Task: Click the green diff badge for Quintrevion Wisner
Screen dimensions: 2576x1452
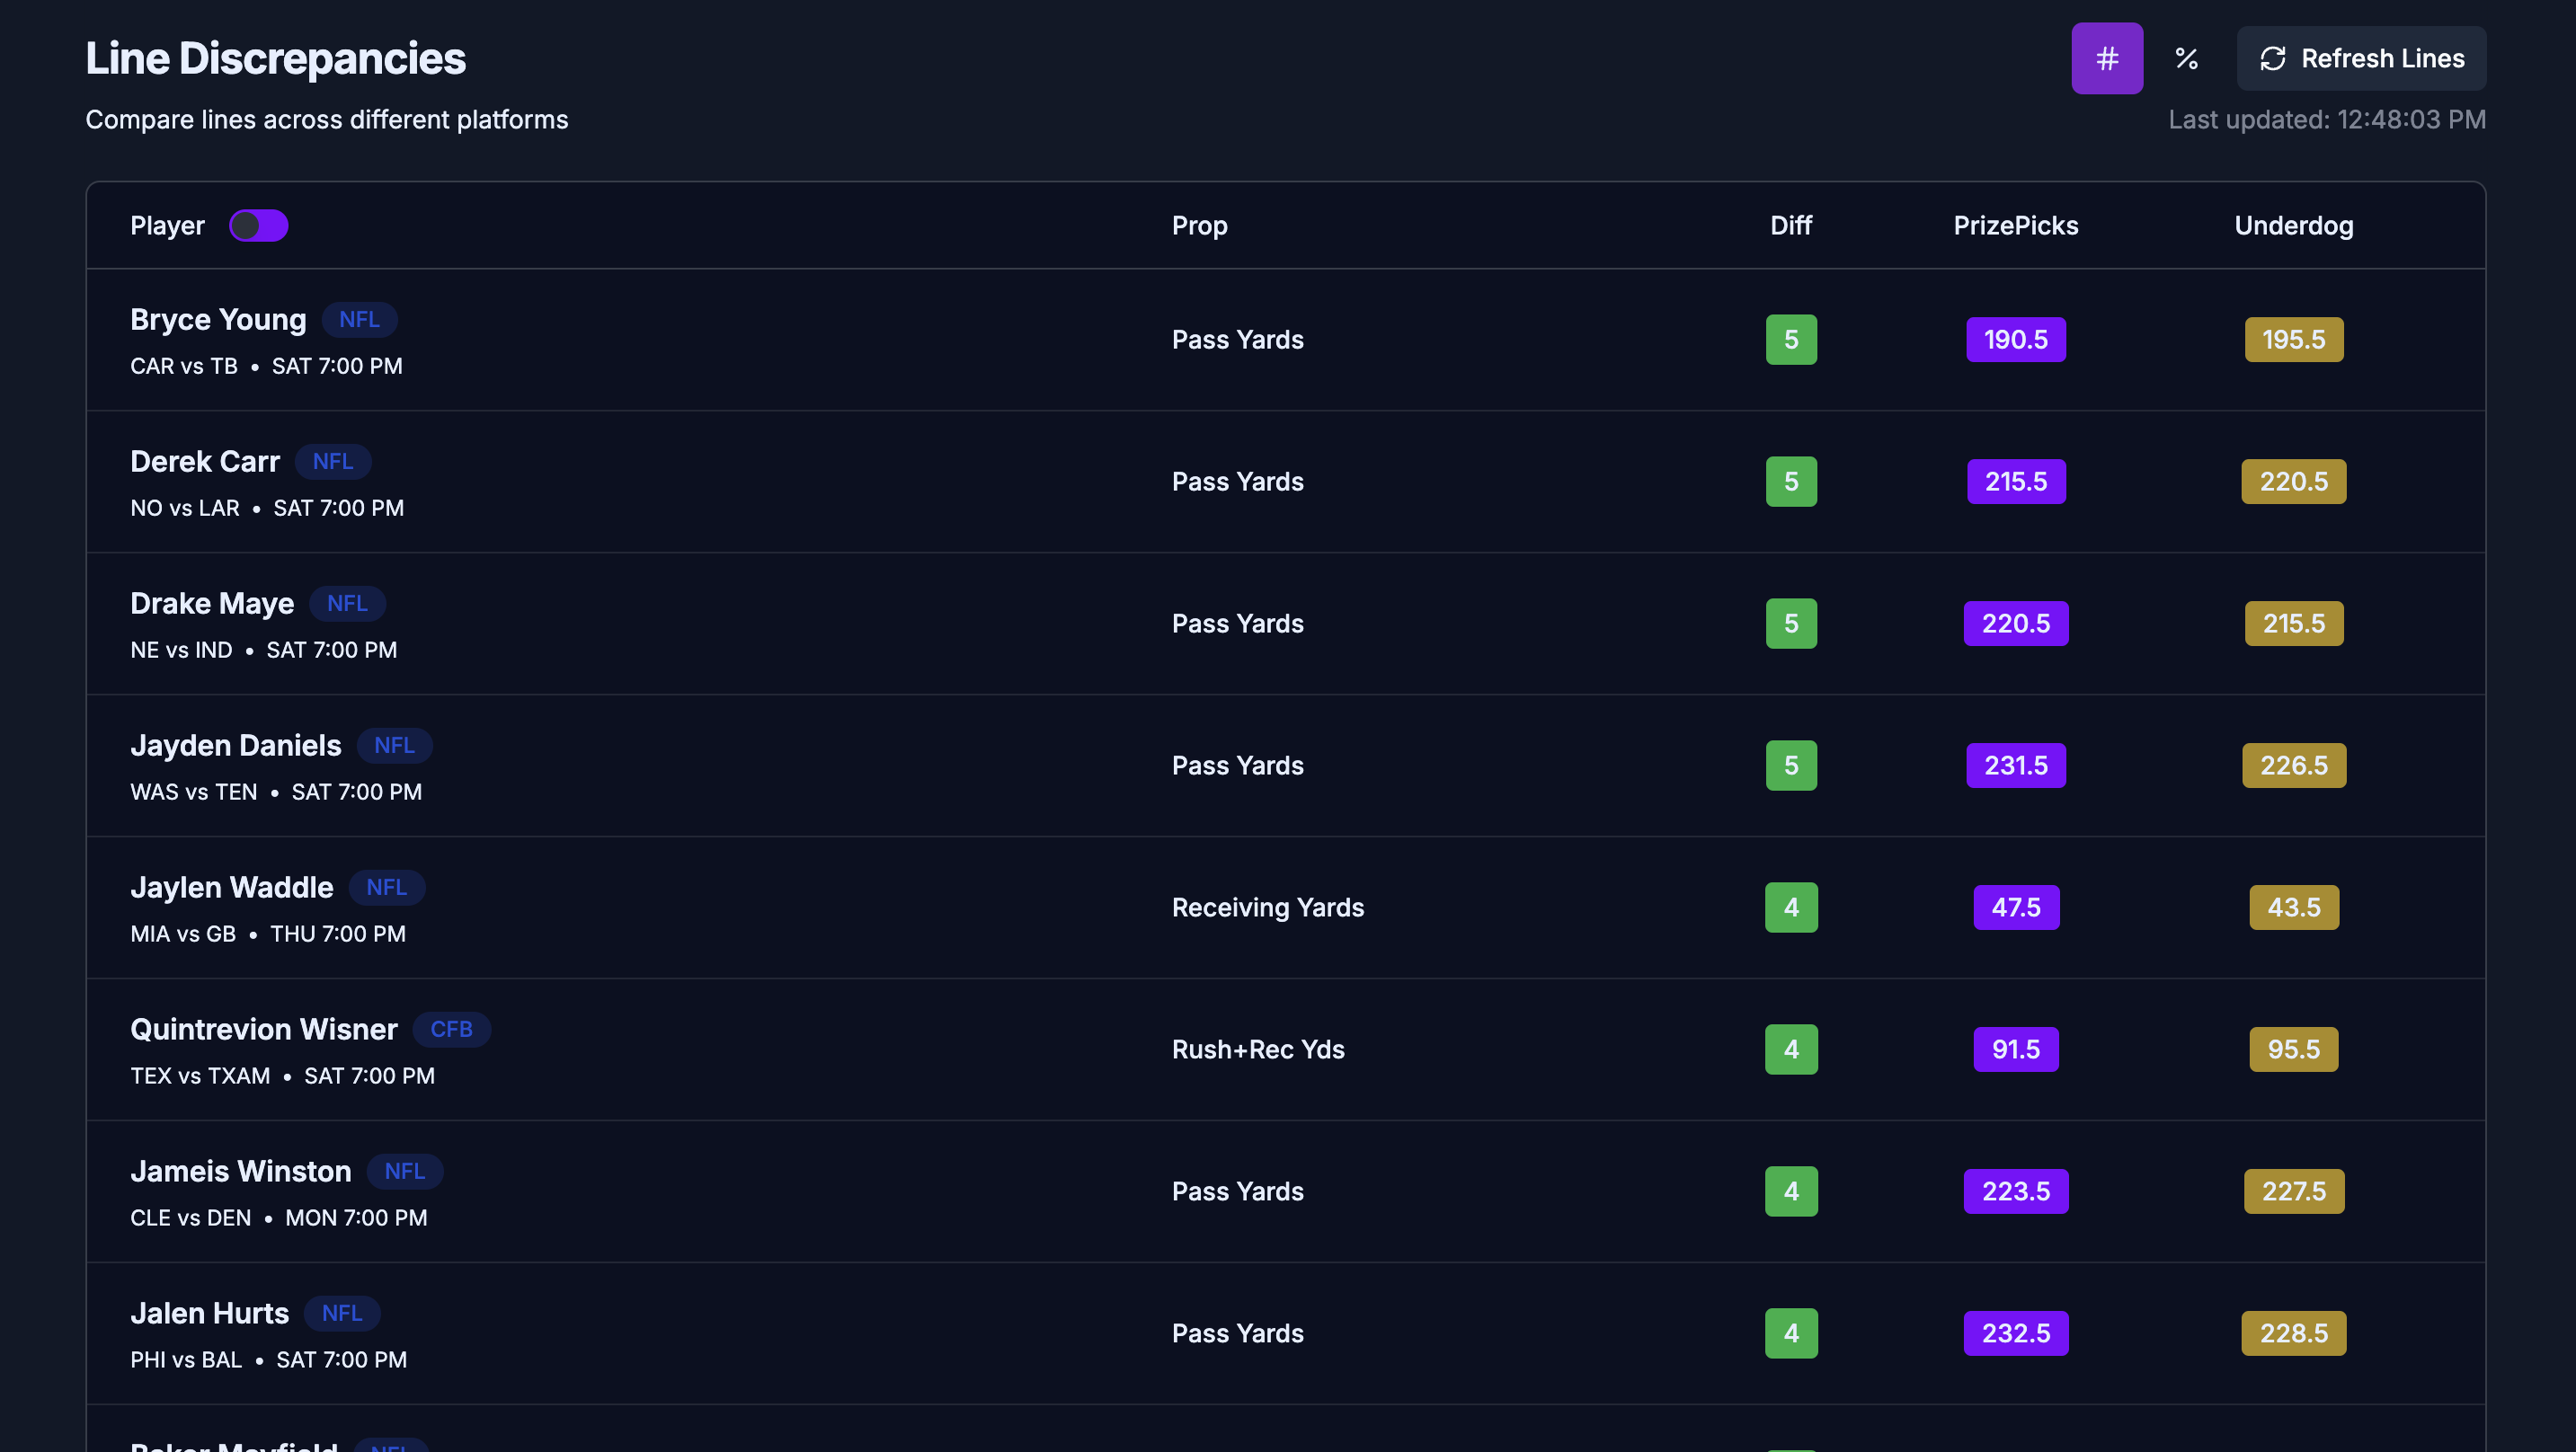Action: [1790, 1049]
